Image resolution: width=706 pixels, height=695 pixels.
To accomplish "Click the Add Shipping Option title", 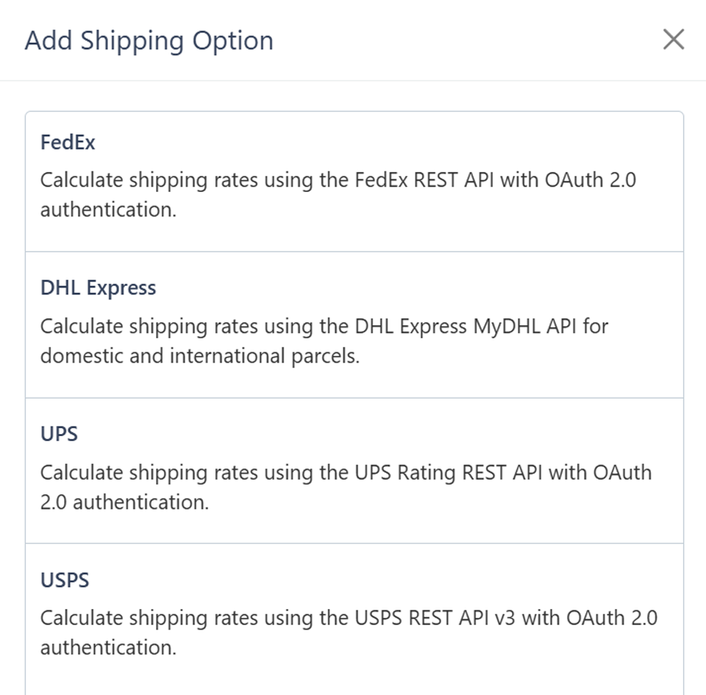I will pos(150,40).
